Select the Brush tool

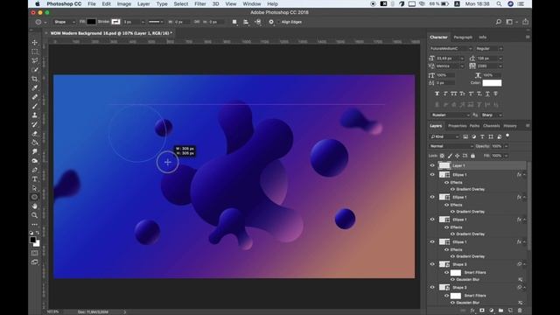point(35,106)
